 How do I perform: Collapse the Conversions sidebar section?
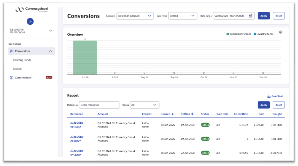coord(51,51)
